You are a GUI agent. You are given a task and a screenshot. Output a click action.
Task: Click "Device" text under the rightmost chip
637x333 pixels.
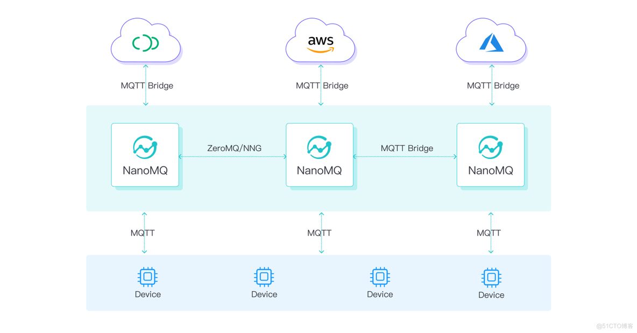491,295
